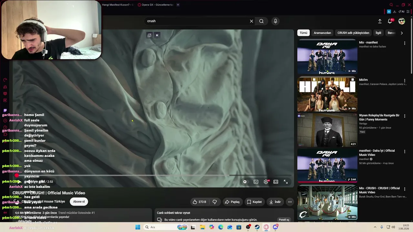Dislike the CRUSH! video

215,202
